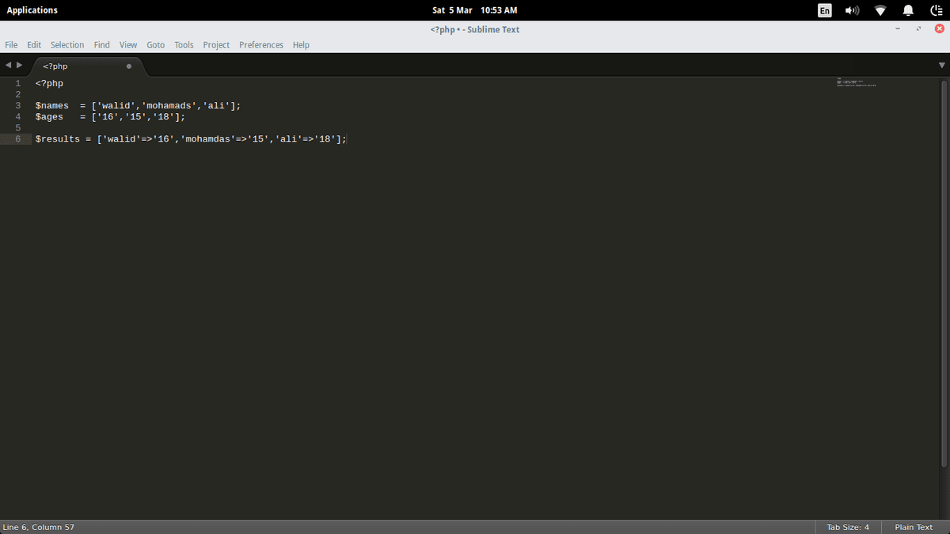Click the minimap preview of the code
This screenshot has width=950, height=534.
point(857,83)
